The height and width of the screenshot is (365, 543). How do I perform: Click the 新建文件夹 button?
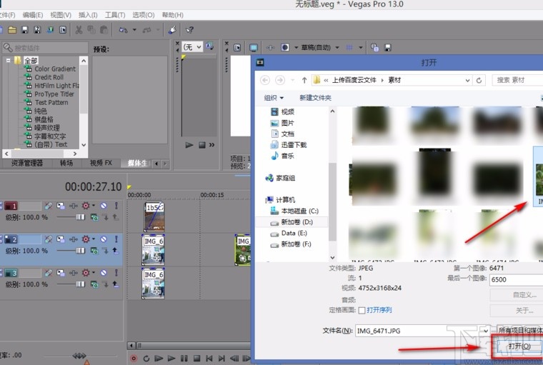click(x=315, y=98)
